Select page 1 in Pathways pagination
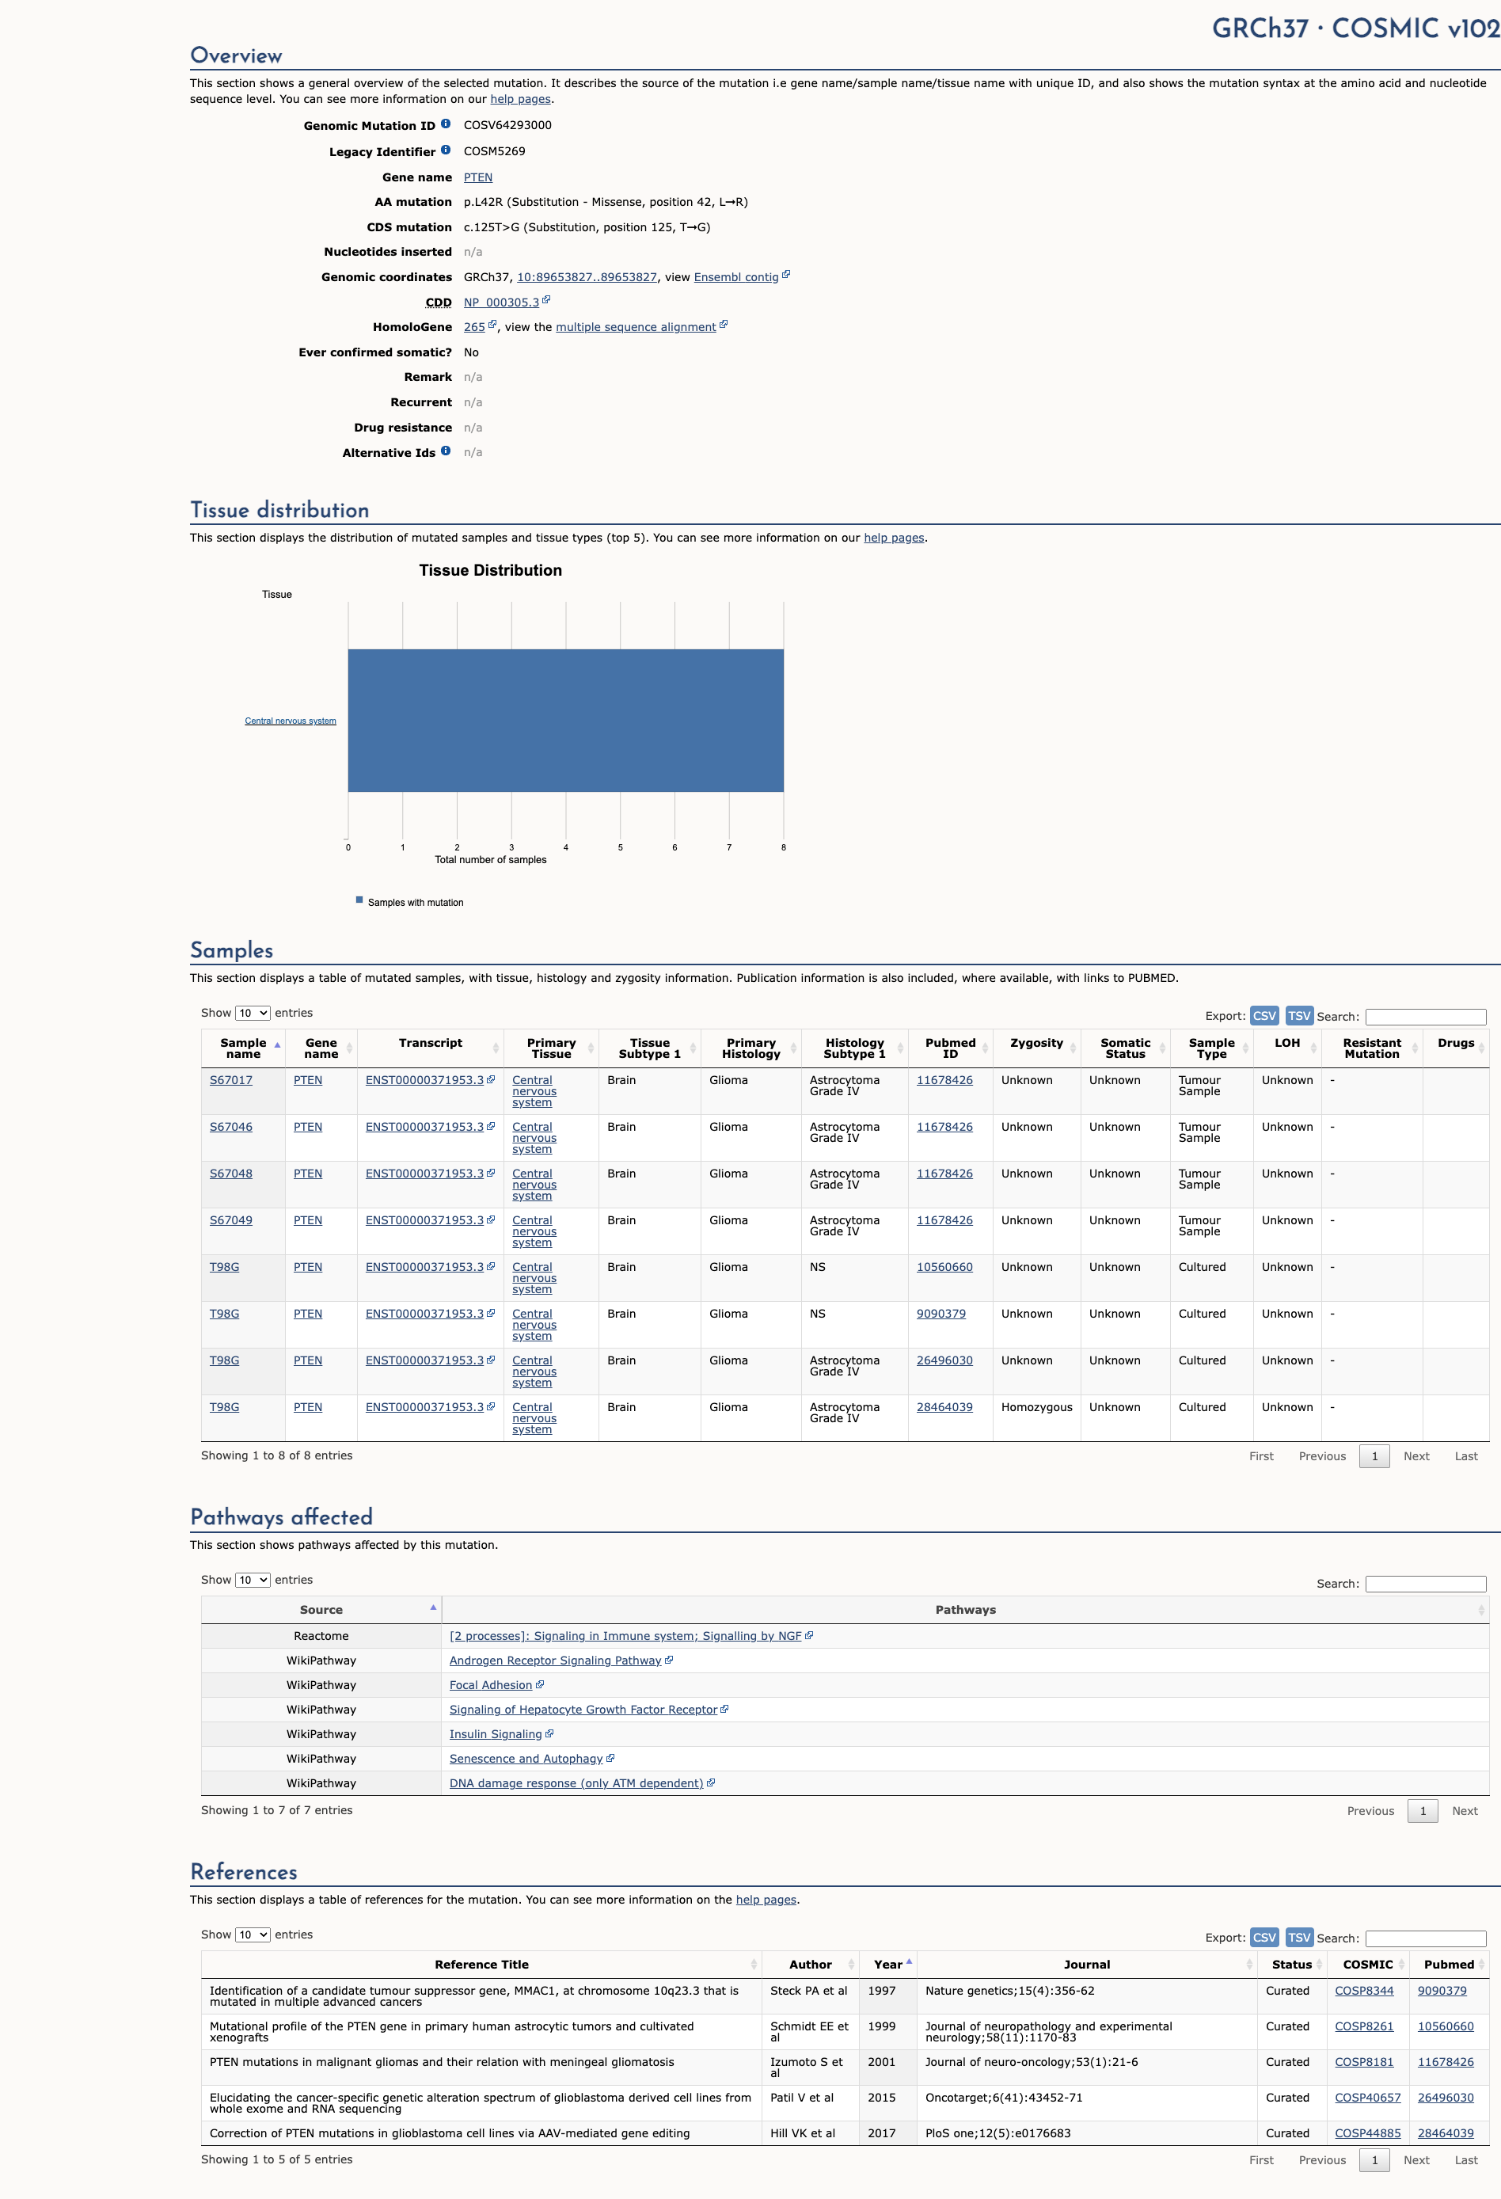 coord(1423,1811)
